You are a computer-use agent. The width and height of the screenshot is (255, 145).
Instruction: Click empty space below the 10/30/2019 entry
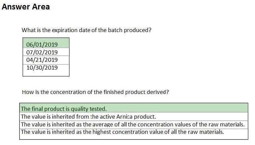tap(46, 73)
